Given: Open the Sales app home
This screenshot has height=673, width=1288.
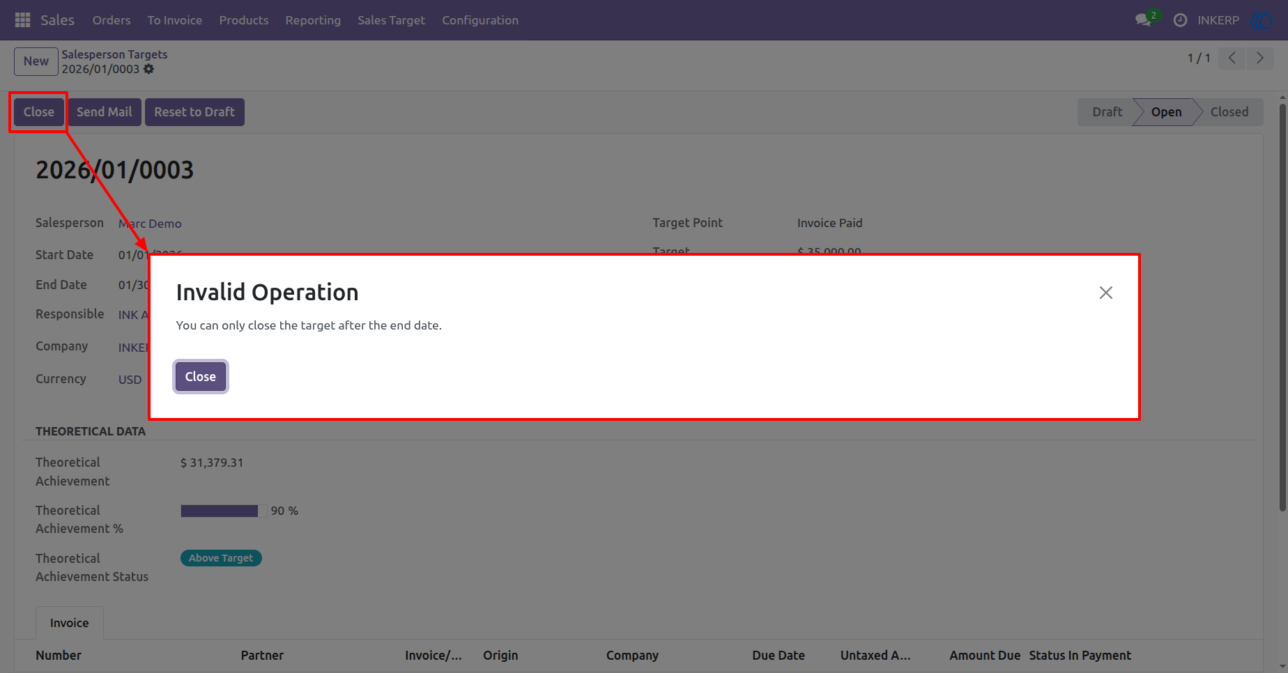Looking at the screenshot, I should (x=57, y=20).
